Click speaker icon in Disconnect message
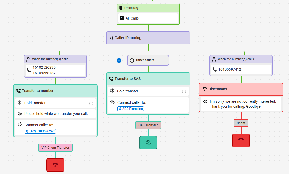This screenshot has height=174, width=289. (x=205, y=101)
